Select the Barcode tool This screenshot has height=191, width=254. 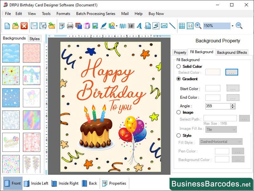tap(130, 26)
